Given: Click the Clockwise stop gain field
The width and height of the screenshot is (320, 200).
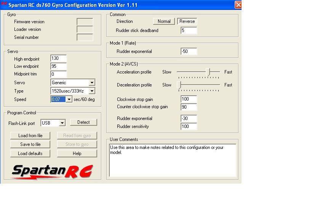Looking at the screenshot, I should pos(189,99).
